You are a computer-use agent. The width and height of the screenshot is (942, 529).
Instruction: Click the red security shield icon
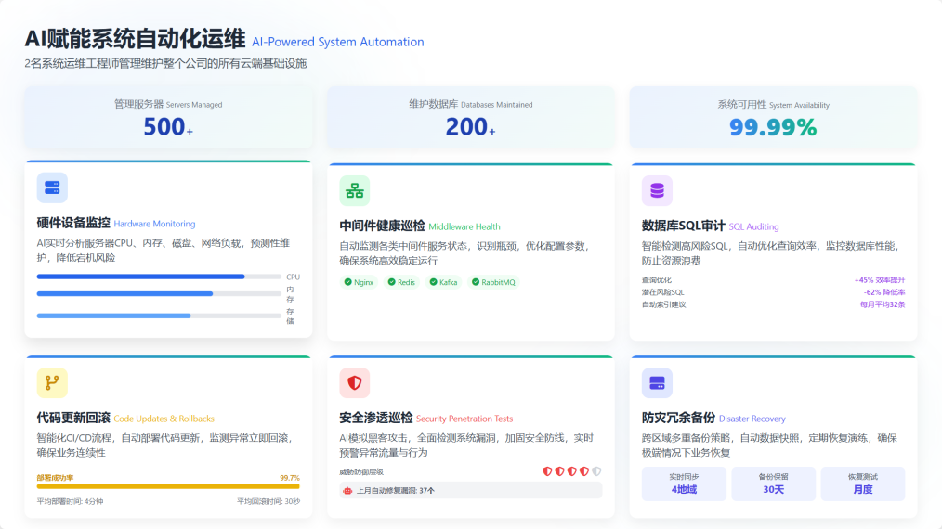pos(355,382)
